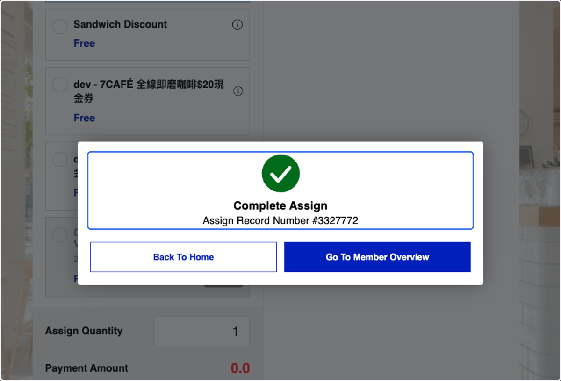Open info icon for Sandwich Discount
This screenshot has width=561, height=381.
tap(237, 25)
